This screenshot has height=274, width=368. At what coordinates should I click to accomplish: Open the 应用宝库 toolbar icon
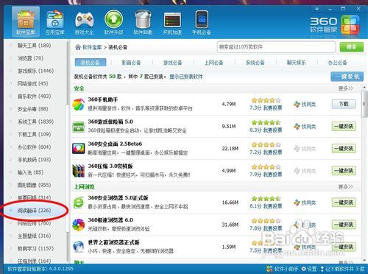coord(55,22)
